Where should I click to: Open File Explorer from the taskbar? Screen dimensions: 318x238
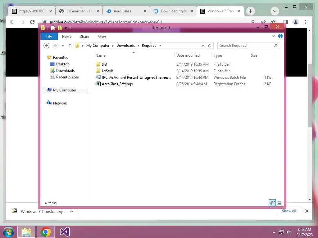[x=26, y=232]
